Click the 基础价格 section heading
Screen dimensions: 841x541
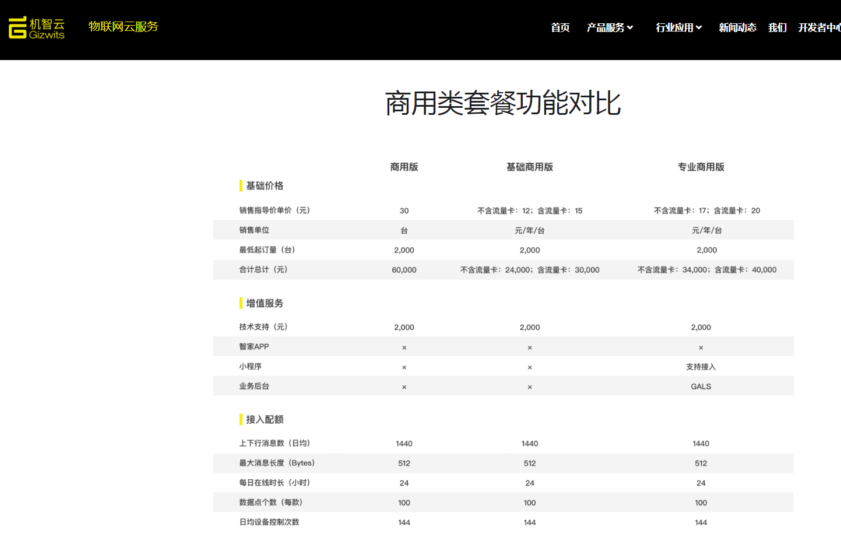pyautogui.click(x=264, y=185)
